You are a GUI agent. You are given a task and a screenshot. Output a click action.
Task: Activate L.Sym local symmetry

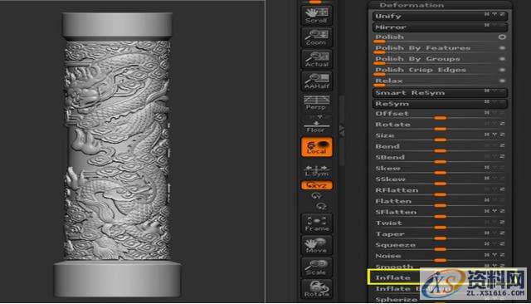tap(316, 170)
